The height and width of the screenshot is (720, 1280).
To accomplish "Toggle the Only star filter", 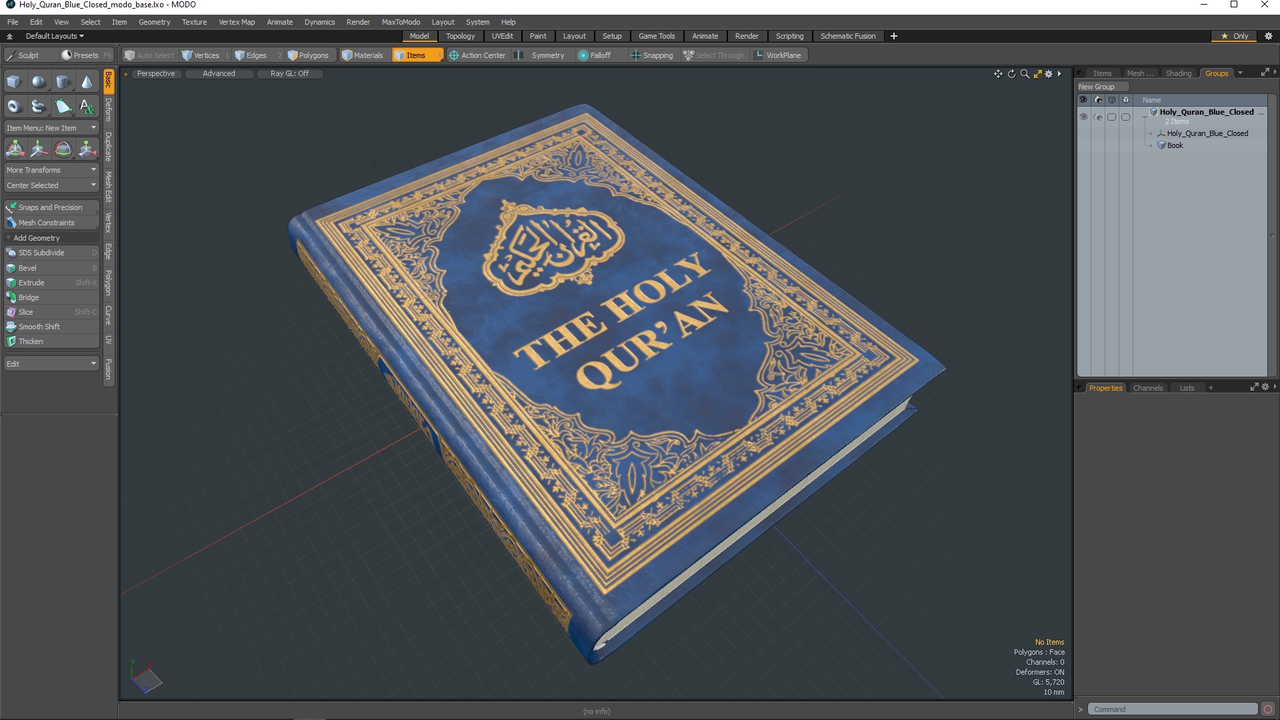I will click(x=1235, y=36).
